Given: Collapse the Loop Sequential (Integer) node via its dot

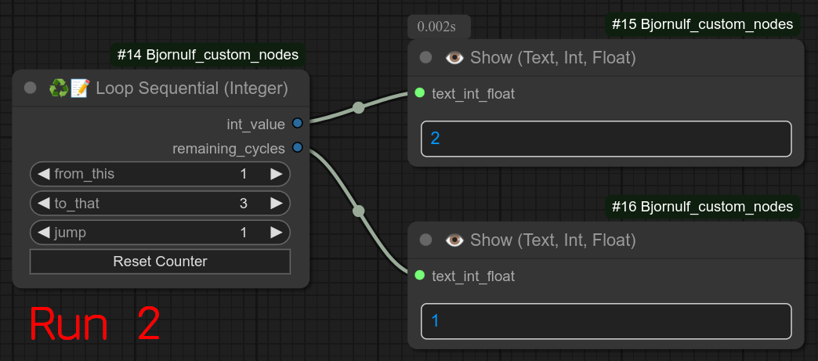Looking at the screenshot, I should click(31, 88).
